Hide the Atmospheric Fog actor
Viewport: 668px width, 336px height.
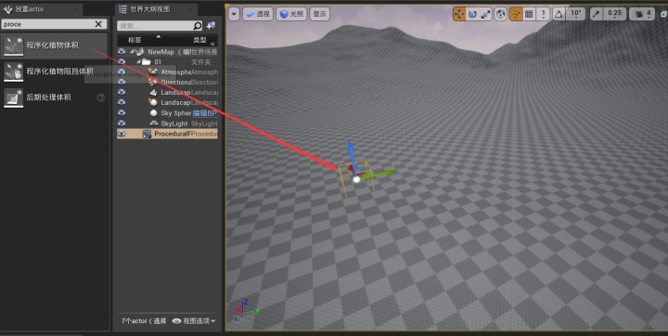coord(122,72)
